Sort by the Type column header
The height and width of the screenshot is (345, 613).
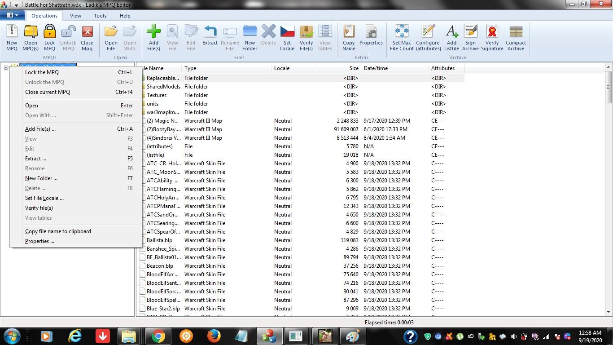click(227, 68)
